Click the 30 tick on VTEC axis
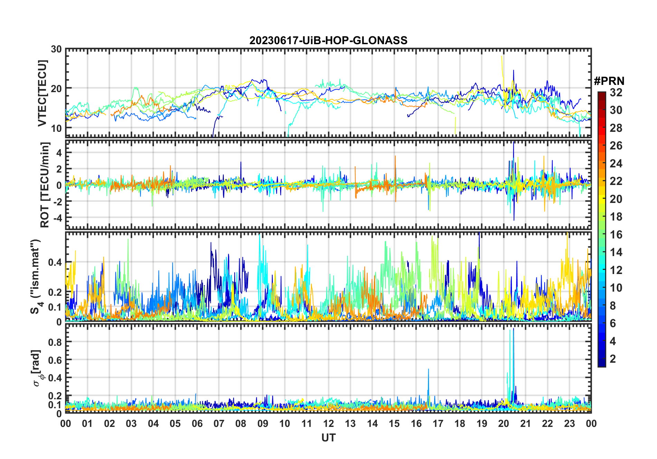This screenshot has width=657, height=459. [x=56, y=49]
